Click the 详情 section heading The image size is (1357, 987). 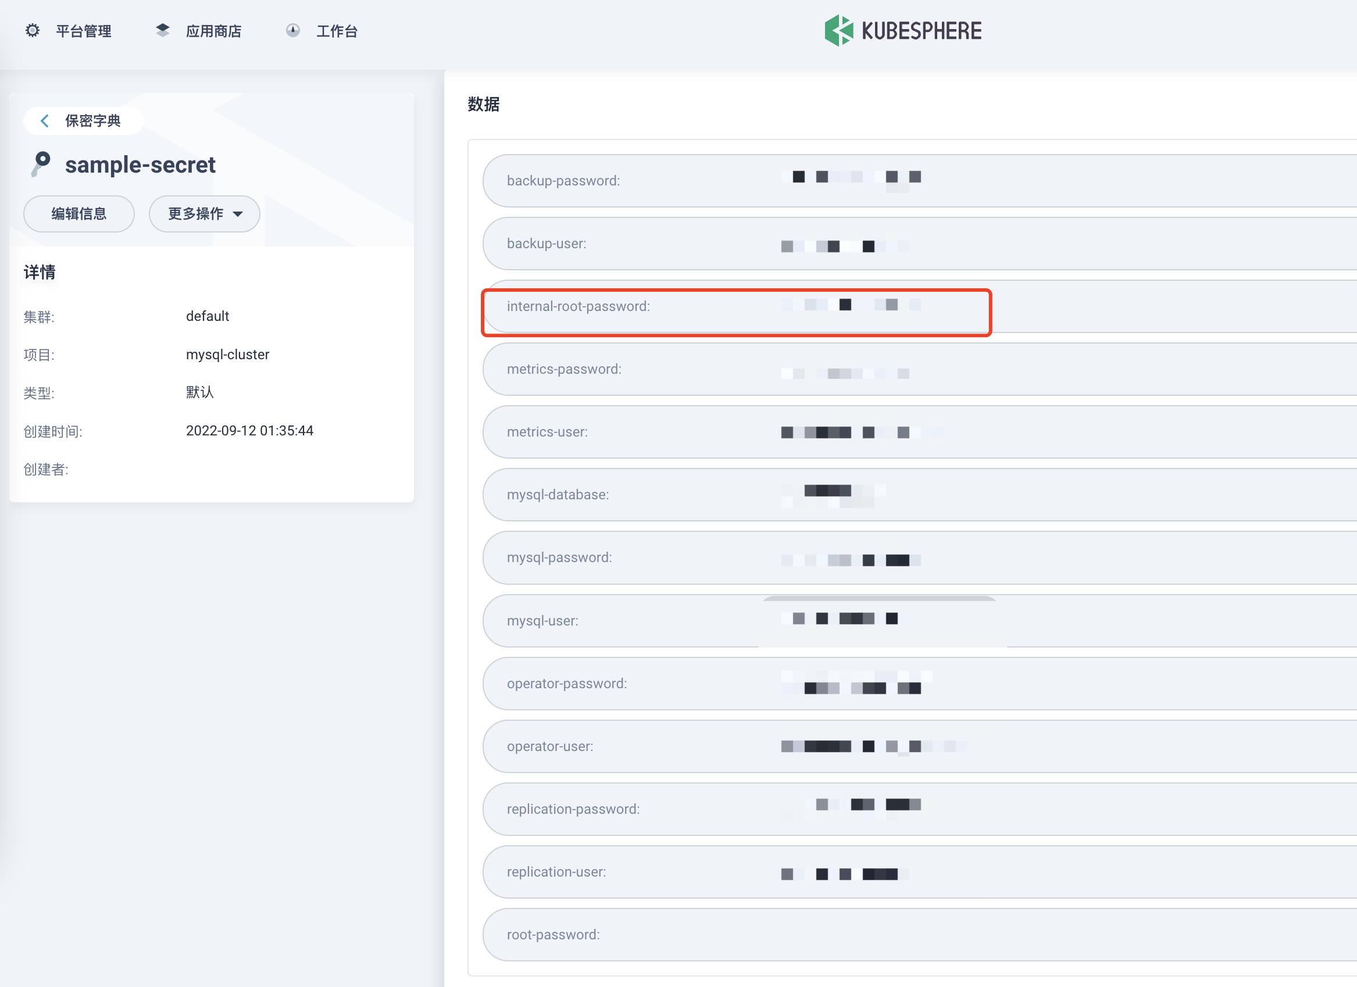pyautogui.click(x=40, y=272)
